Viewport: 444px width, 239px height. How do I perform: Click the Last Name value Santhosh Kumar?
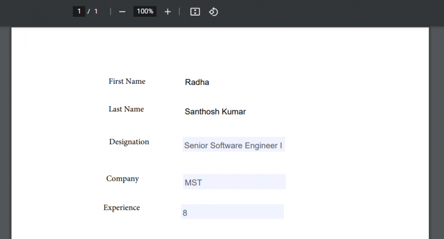pos(215,111)
